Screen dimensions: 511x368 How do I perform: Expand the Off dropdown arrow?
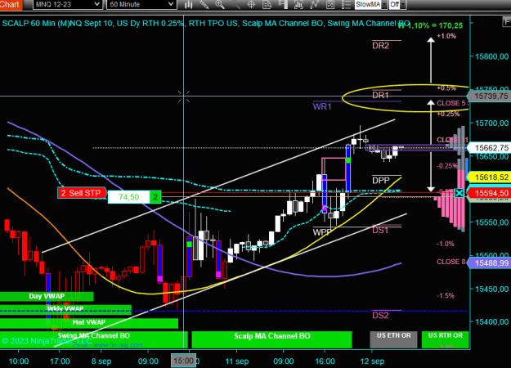point(403,4)
